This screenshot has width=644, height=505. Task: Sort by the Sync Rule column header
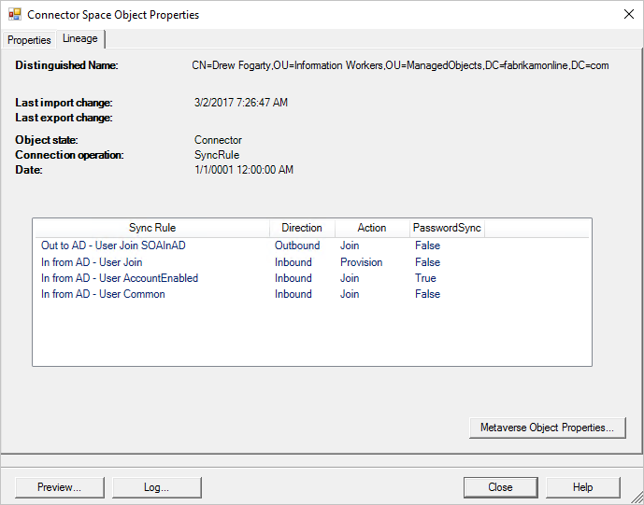pos(151,228)
